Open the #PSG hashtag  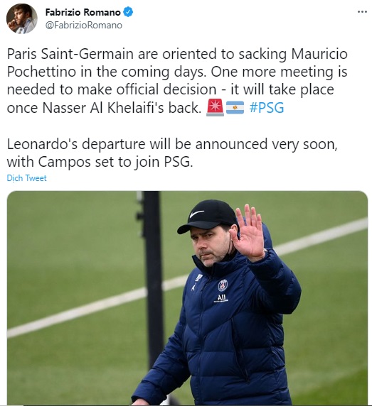(x=267, y=107)
